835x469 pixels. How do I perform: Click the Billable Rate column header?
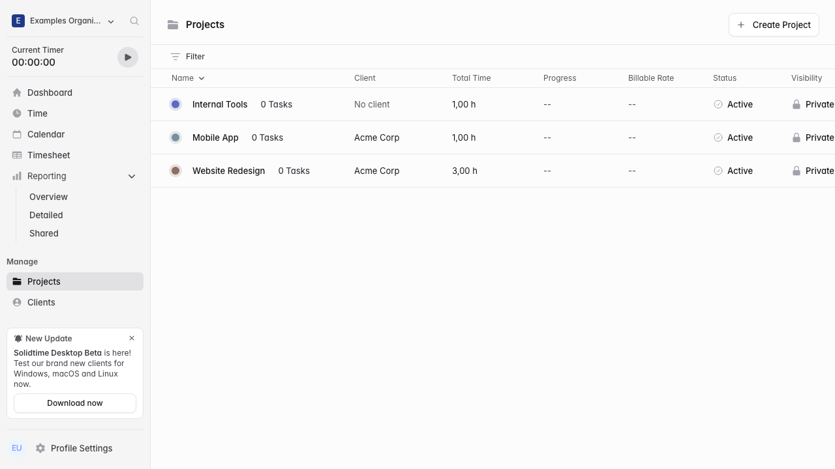[651, 78]
